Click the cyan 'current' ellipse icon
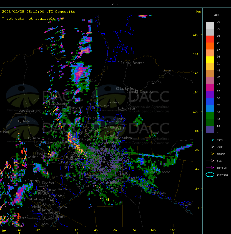 pyautogui.click(x=210, y=175)
